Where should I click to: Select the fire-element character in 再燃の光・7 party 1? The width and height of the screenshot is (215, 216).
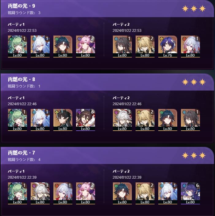[x=63, y=193]
